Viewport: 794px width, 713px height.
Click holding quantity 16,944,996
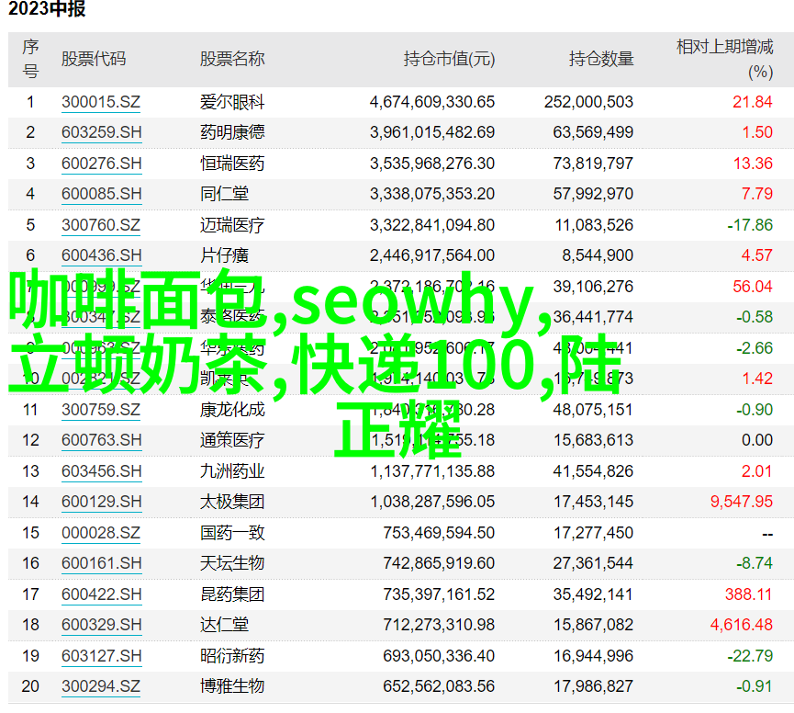point(593,656)
